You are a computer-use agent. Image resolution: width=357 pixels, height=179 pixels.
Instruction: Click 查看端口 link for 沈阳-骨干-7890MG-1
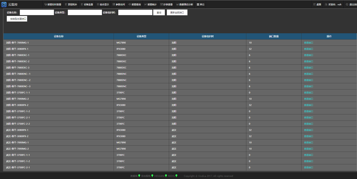tap(308, 43)
